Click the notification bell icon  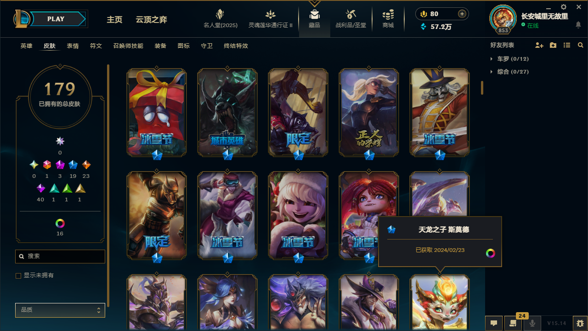click(578, 25)
